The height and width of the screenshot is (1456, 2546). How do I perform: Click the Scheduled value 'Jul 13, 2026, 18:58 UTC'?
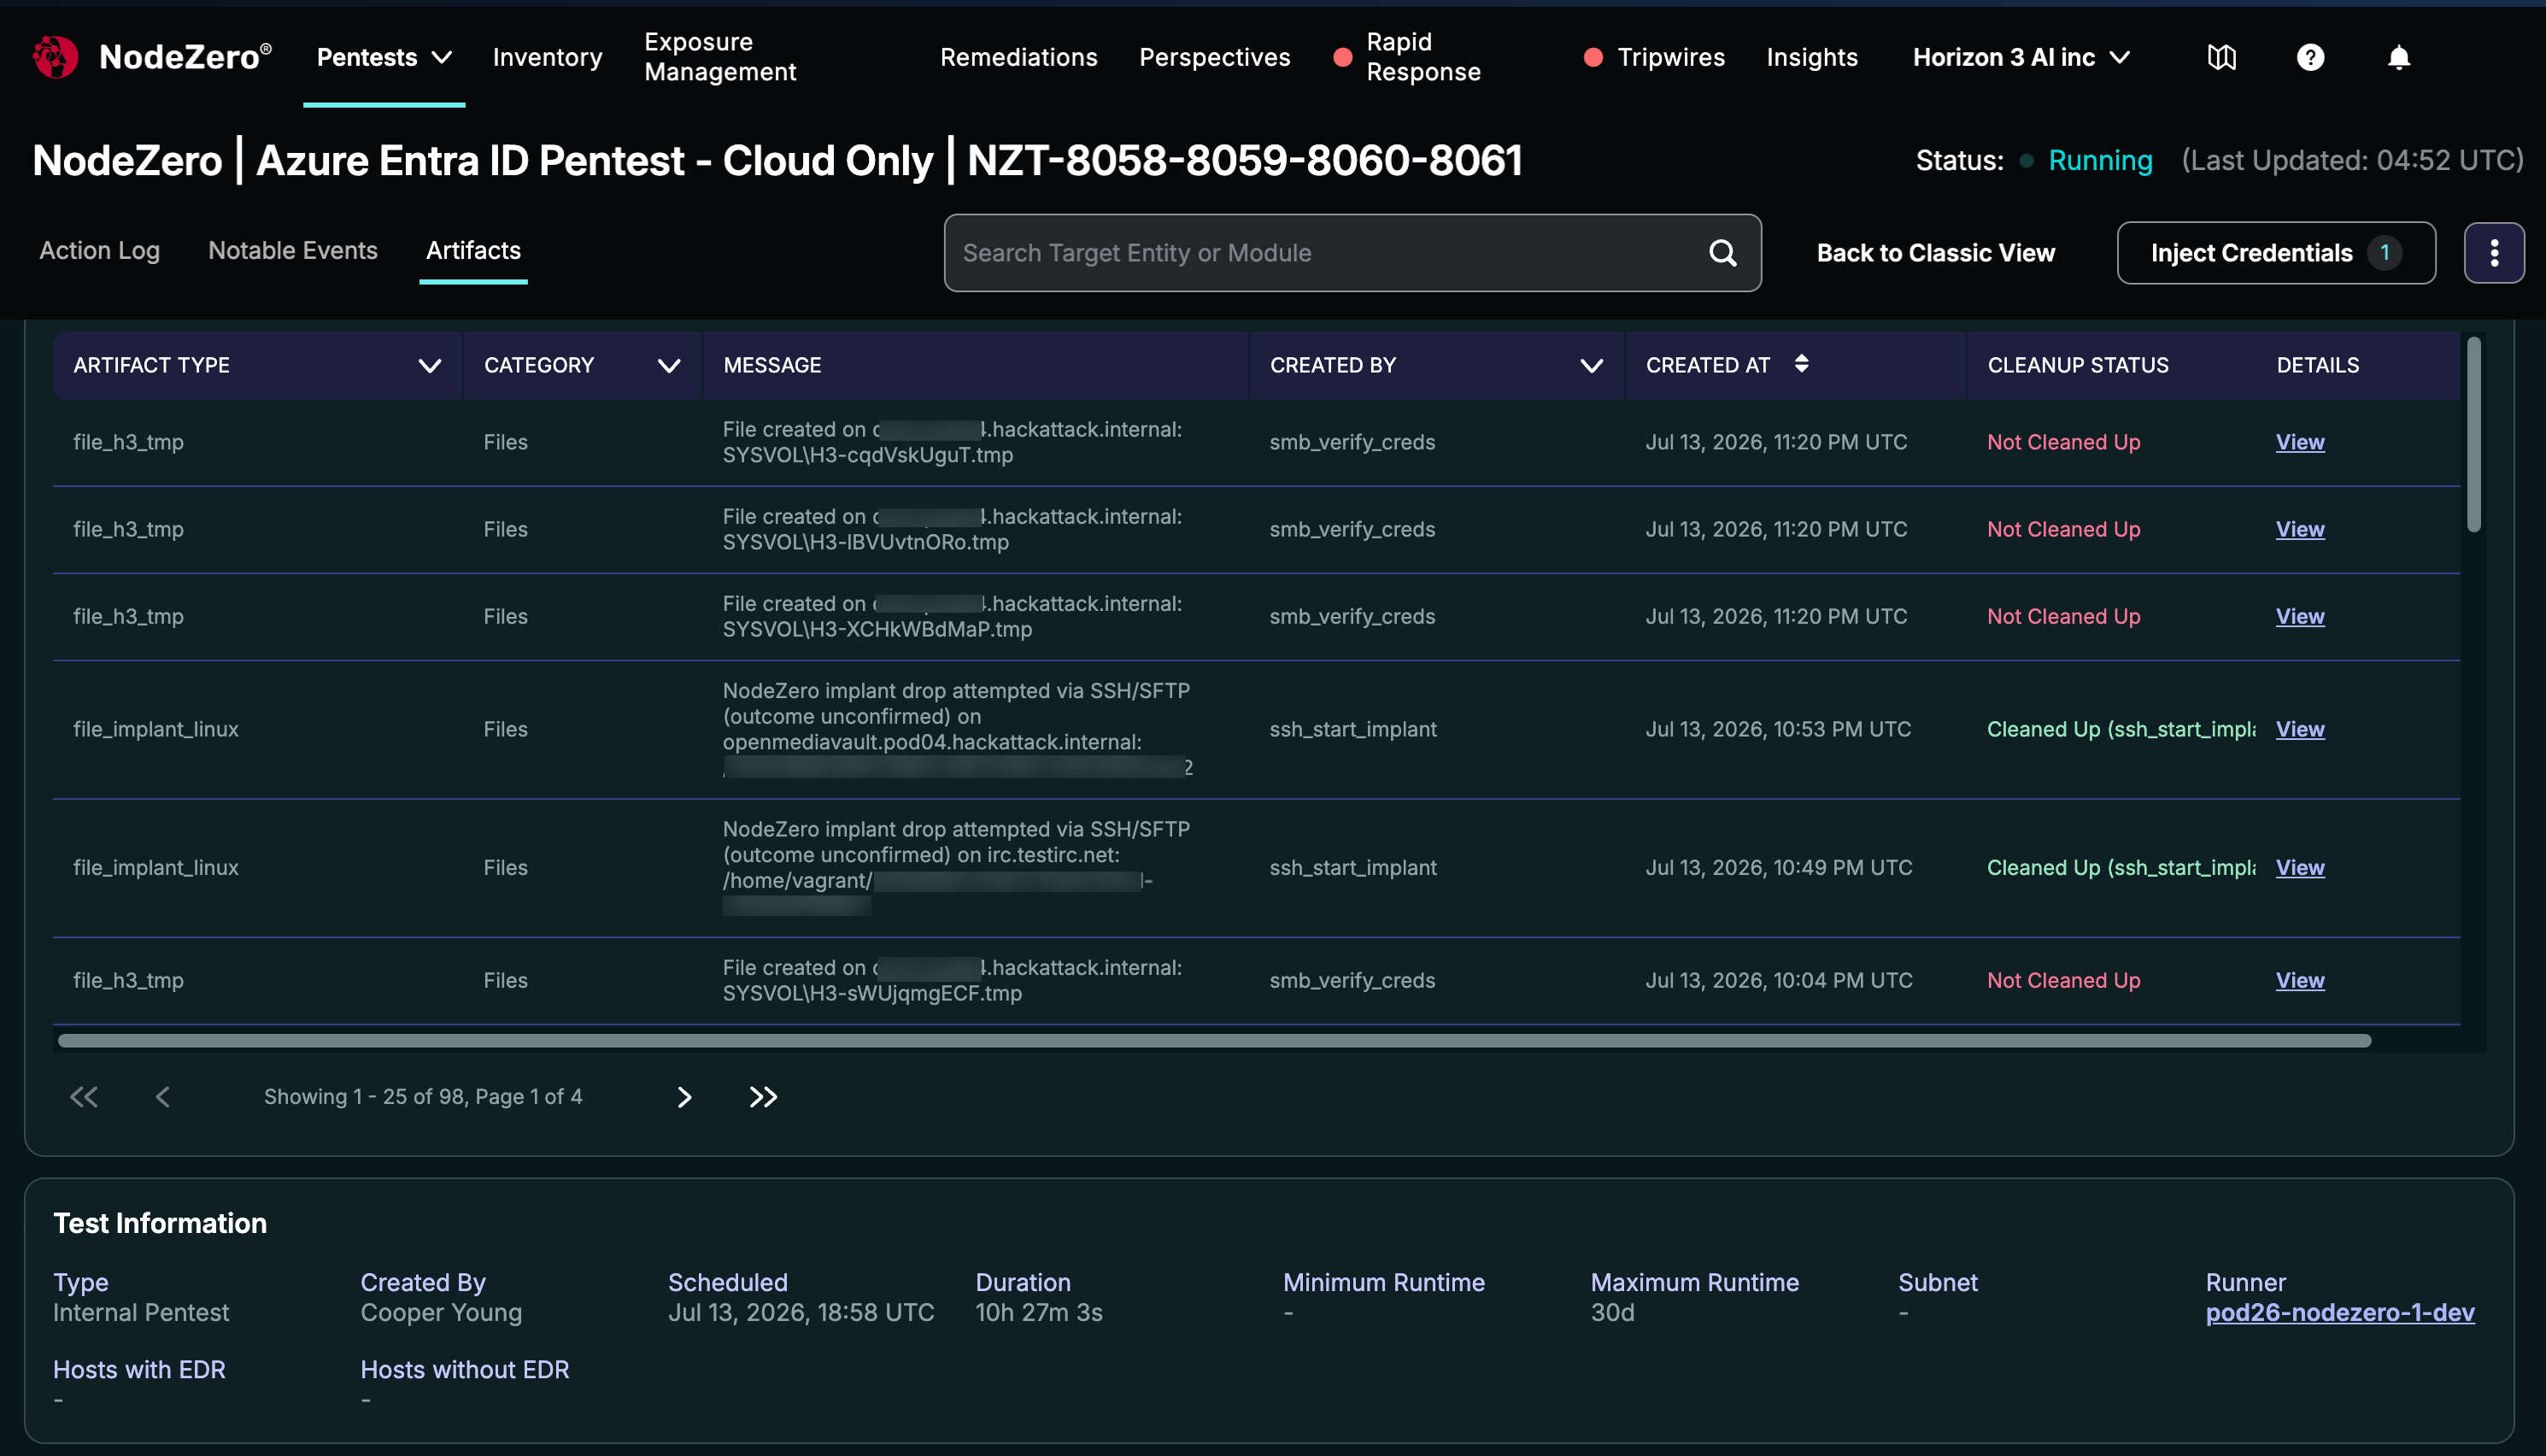801,1312
